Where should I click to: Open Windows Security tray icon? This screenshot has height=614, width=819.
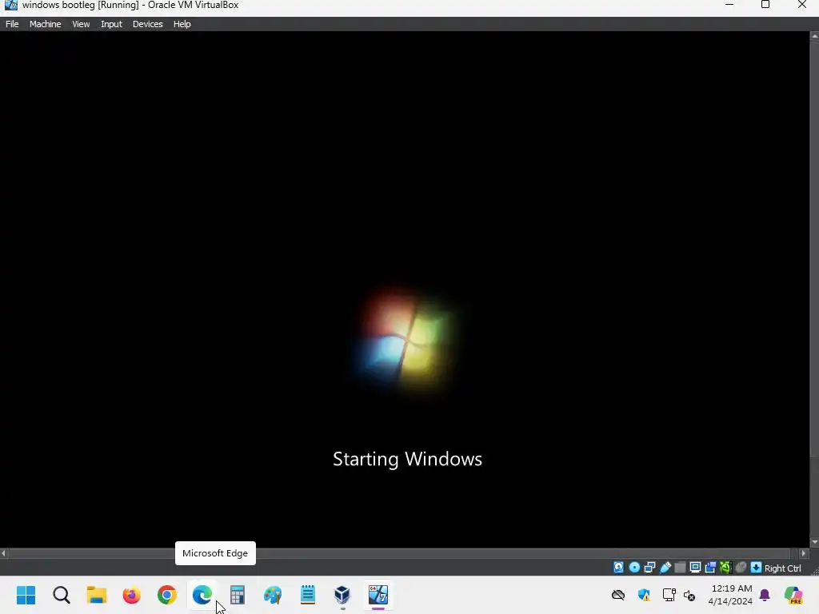644,595
